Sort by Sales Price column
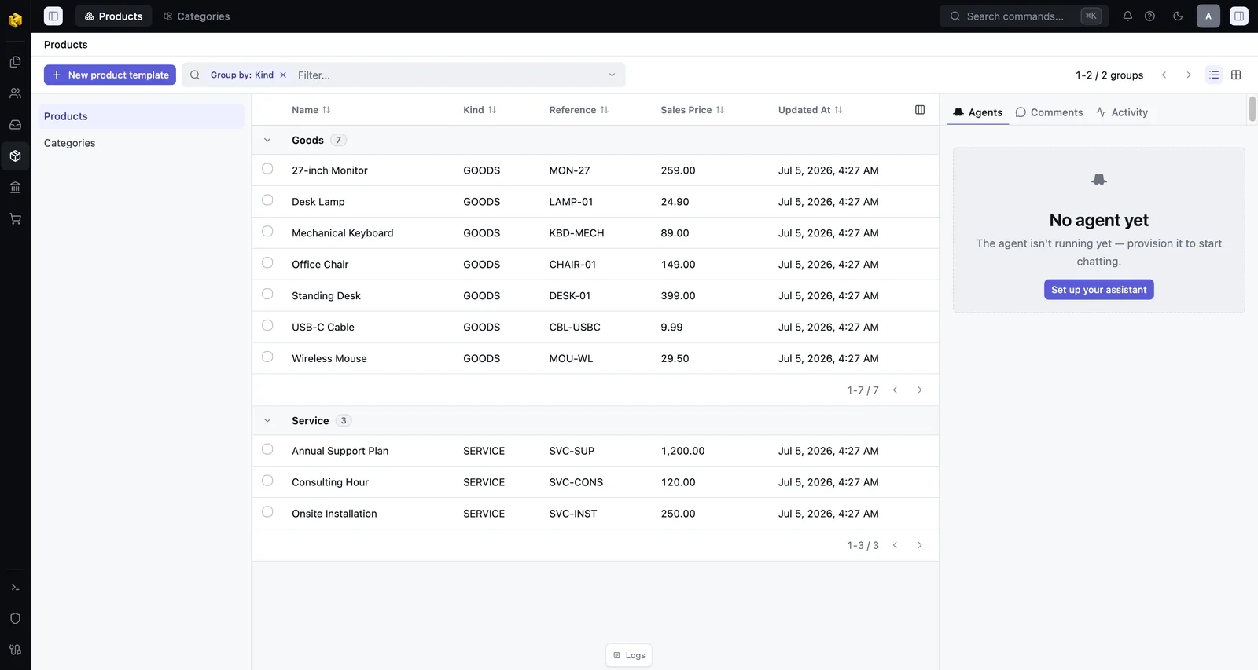The width and height of the screenshot is (1258, 670). click(x=692, y=110)
